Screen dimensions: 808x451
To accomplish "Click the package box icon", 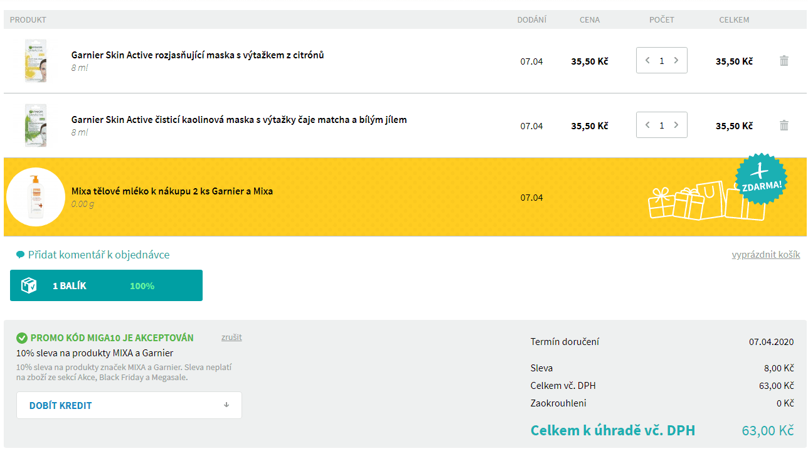I will tap(29, 285).
